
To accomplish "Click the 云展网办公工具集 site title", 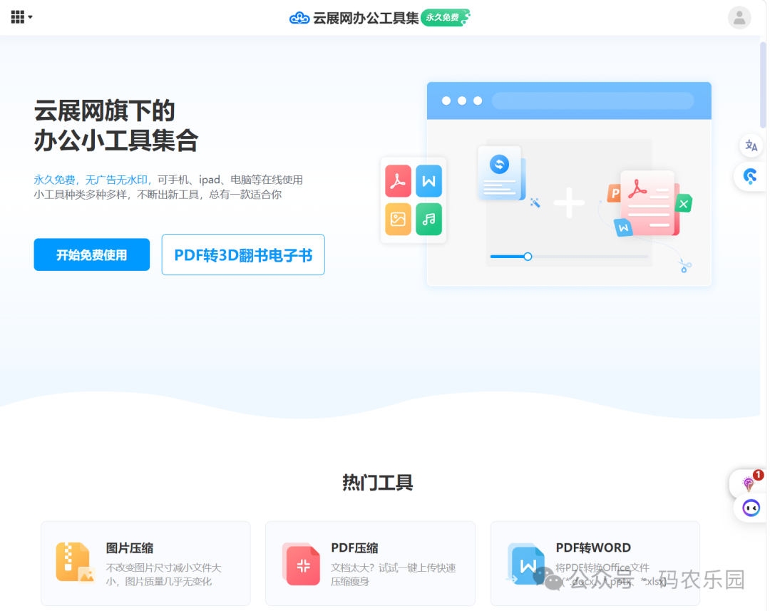I will pos(366,18).
